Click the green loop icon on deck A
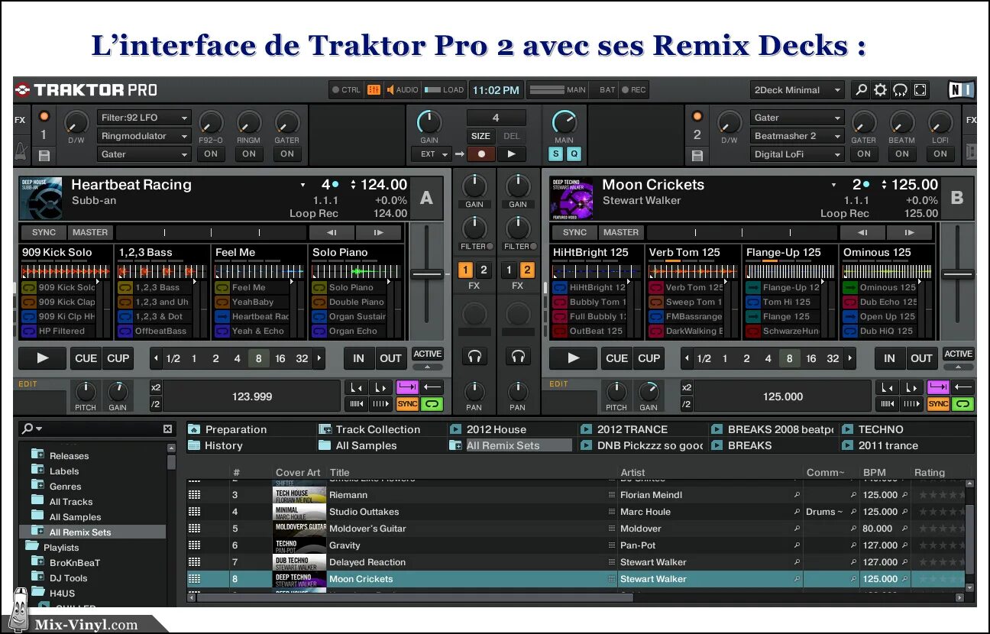This screenshot has height=634, width=990. 432,404
